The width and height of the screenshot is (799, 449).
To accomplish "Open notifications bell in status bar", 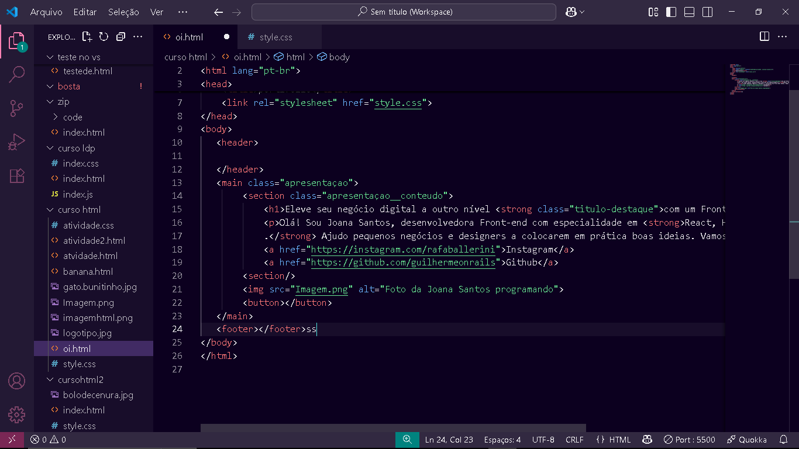I will (783, 440).
